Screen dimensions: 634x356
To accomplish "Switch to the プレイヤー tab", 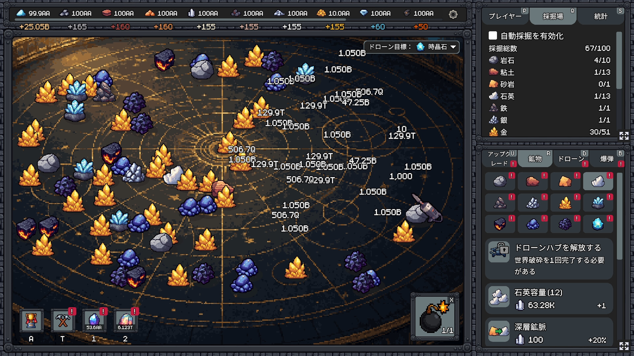I will coord(505,16).
